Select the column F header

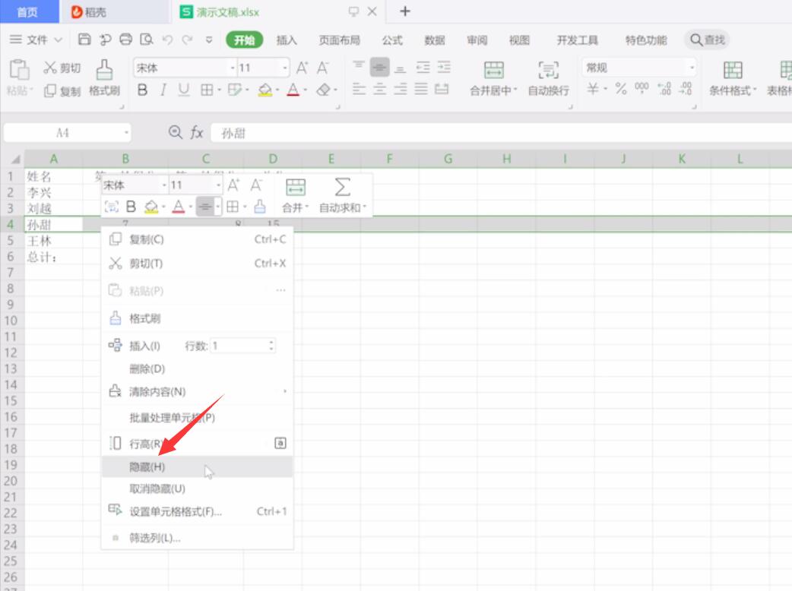click(x=389, y=159)
